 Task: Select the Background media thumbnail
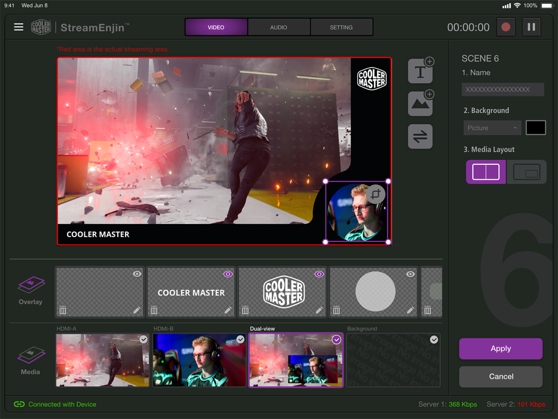click(x=393, y=360)
